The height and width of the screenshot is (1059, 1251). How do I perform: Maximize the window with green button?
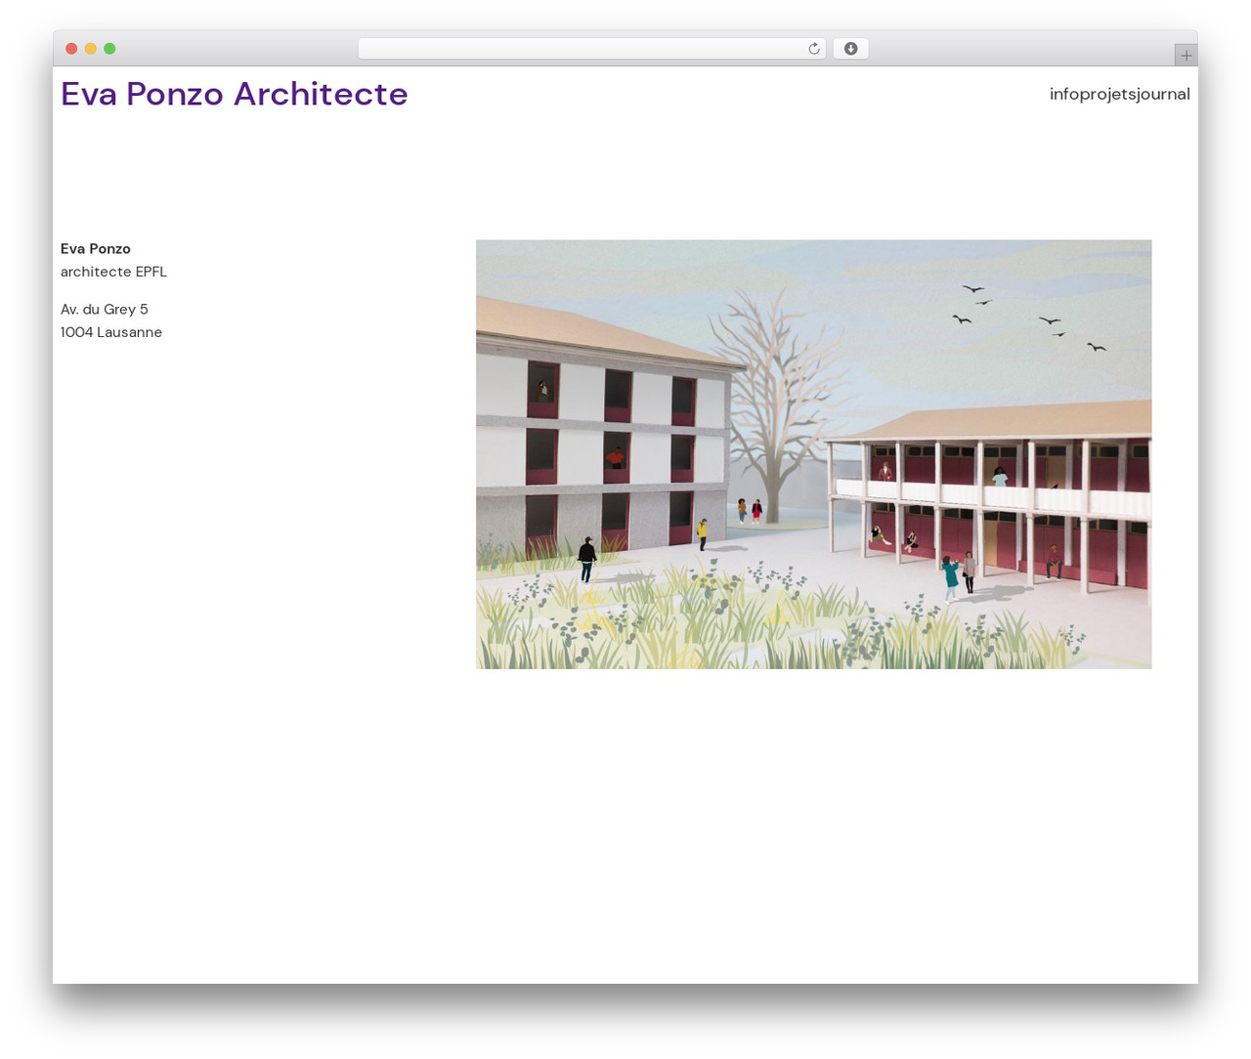pos(109,49)
